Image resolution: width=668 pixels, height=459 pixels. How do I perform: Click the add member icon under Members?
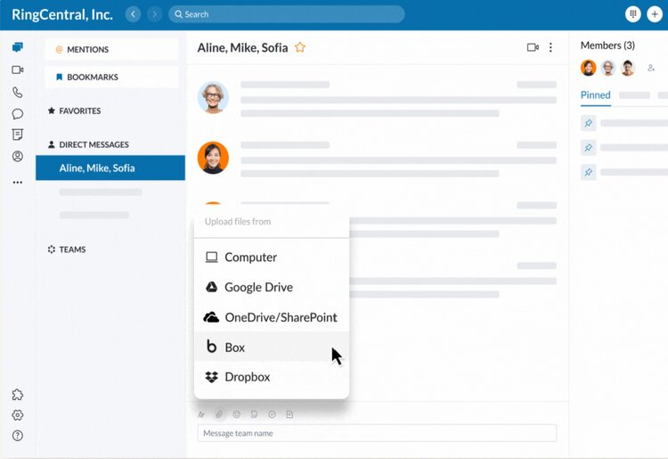pos(652,68)
